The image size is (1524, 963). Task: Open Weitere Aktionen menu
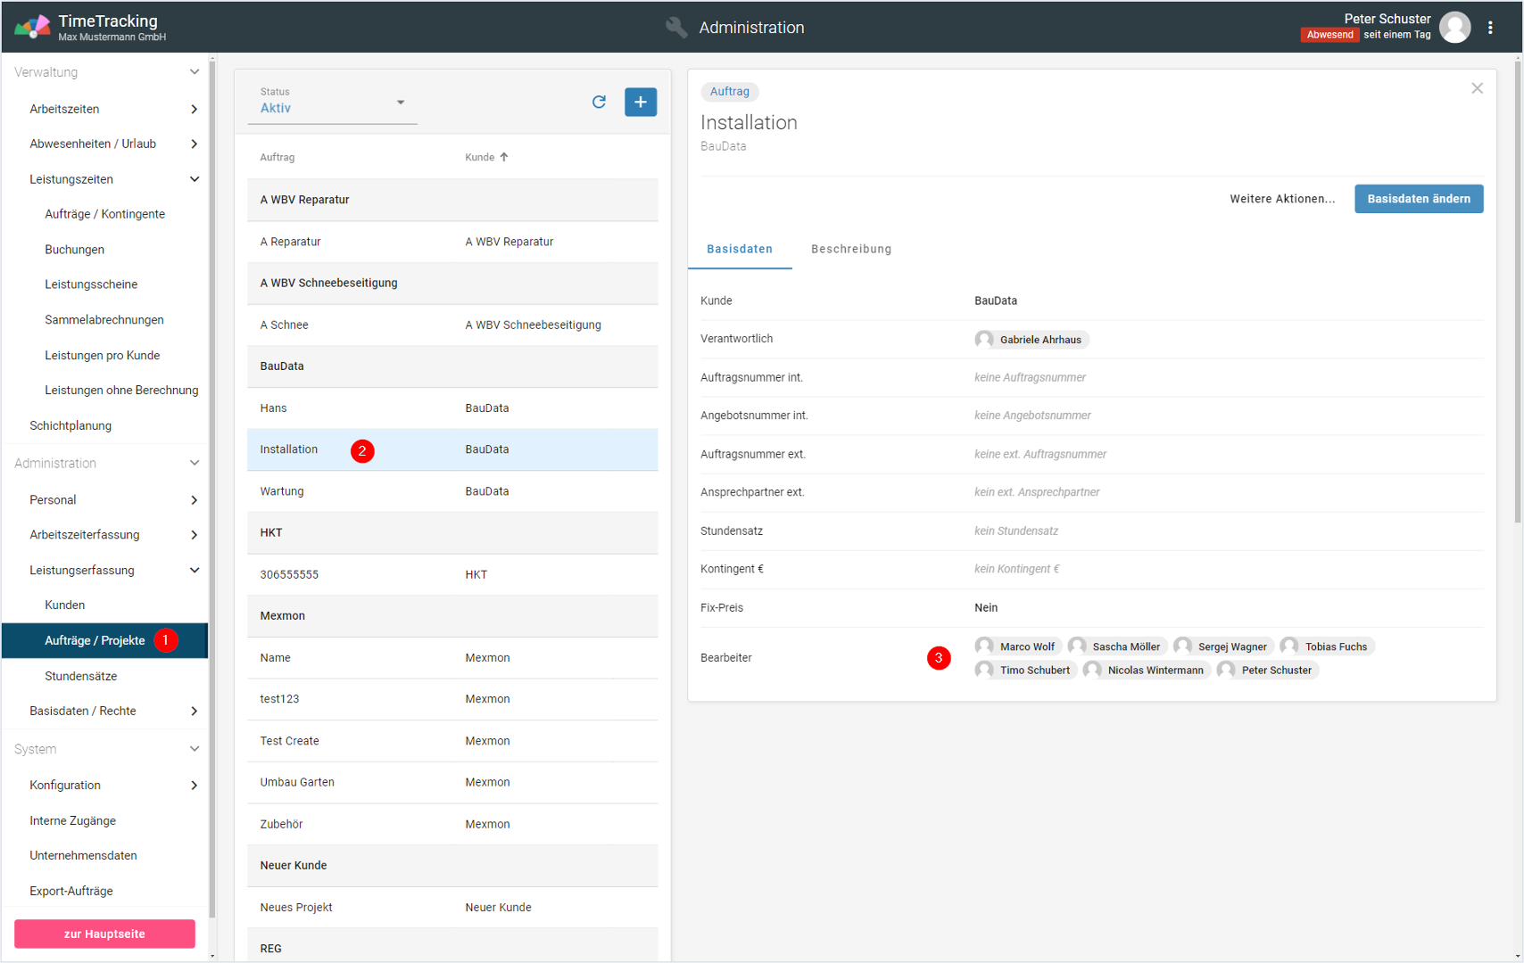click(x=1281, y=199)
